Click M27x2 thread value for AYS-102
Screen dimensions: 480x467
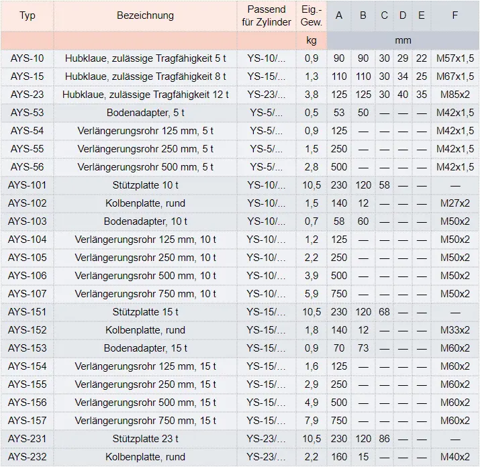click(454, 203)
